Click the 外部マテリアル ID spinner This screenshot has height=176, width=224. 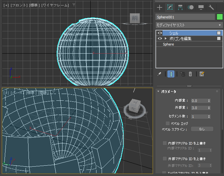tap(210, 165)
